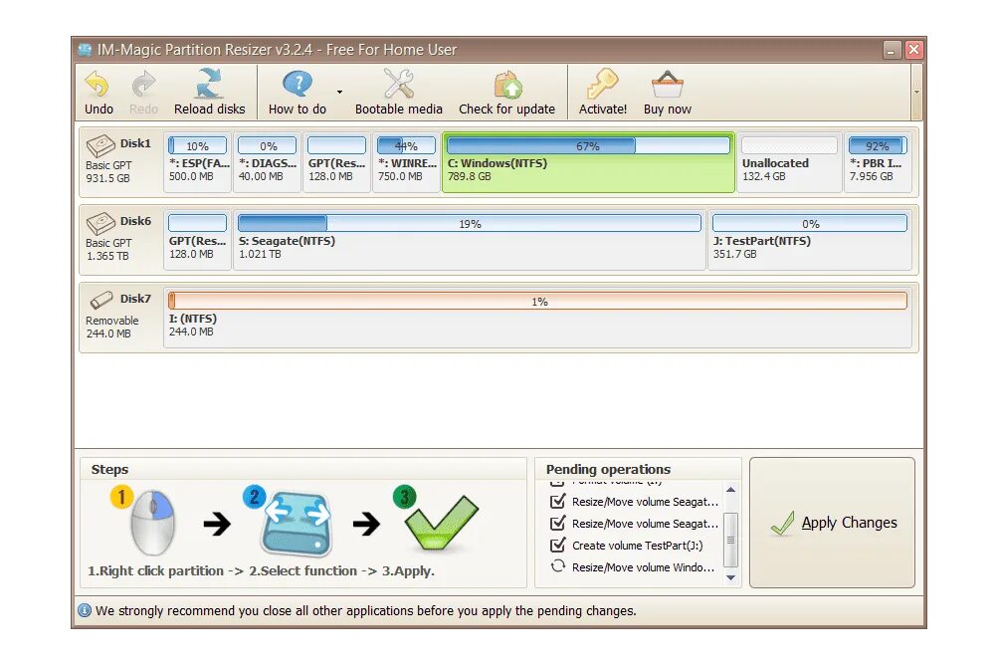Click the Apply Changes button
This screenshot has height=665, width=997.
pos(832,523)
